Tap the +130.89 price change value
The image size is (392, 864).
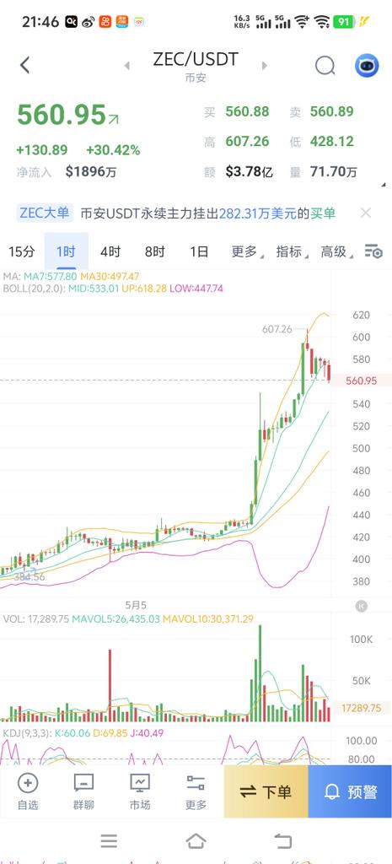(42, 150)
